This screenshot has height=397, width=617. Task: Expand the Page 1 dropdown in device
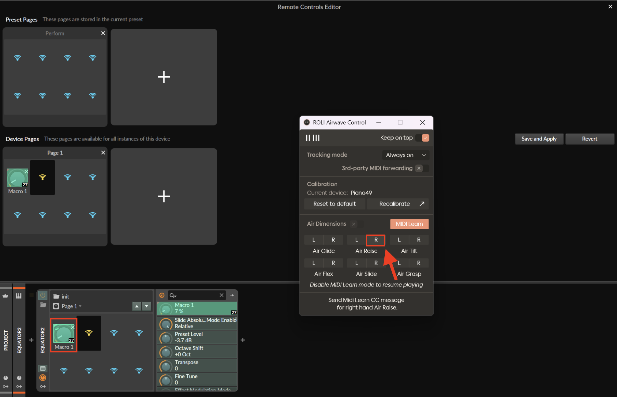coord(72,306)
